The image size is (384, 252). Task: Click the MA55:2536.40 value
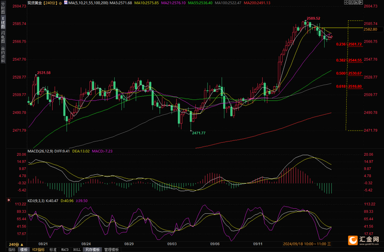tap(200, 3)
